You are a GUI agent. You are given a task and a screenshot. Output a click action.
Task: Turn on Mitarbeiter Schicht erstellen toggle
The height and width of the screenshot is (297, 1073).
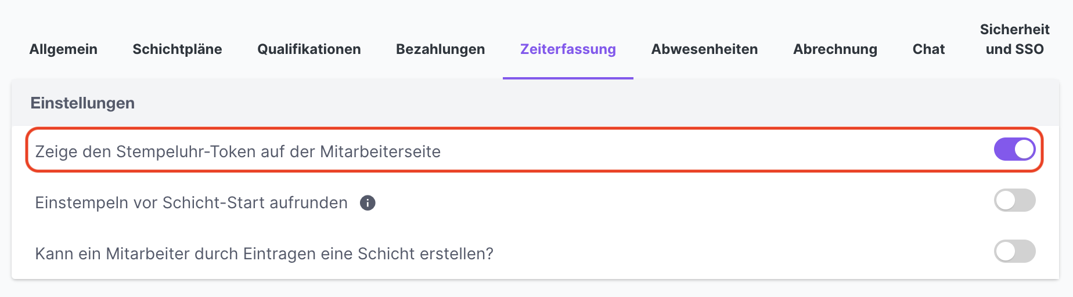tap(1014, 251)
